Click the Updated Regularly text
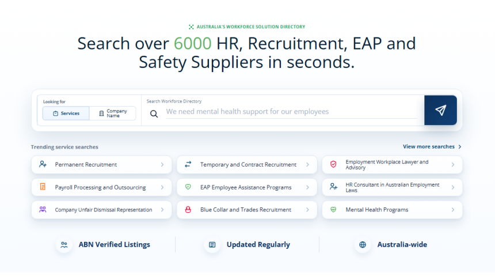 pos(258,245)
